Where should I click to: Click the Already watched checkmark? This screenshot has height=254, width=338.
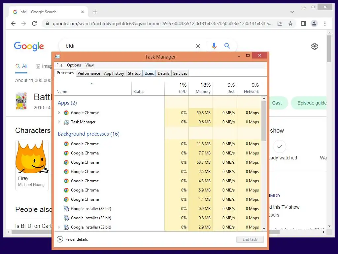(x=280, y=147)
